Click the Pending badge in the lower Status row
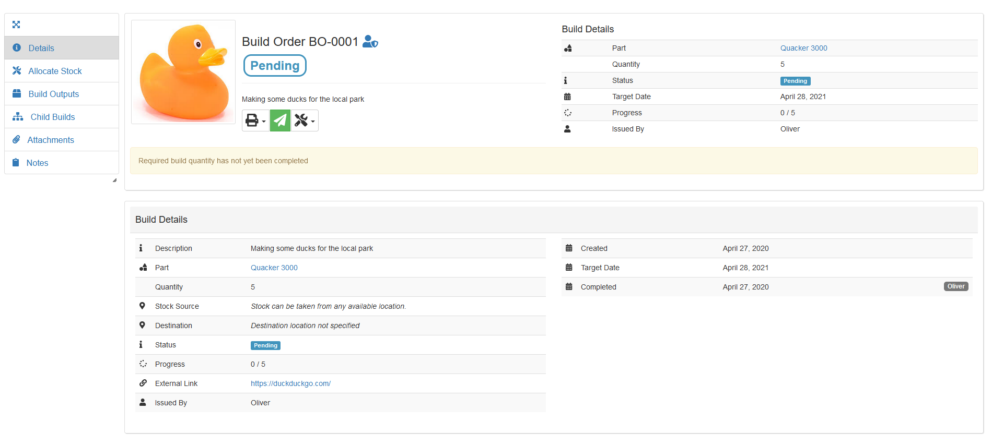The width and height of the screenshot is (992, 446). click(265, 345)
